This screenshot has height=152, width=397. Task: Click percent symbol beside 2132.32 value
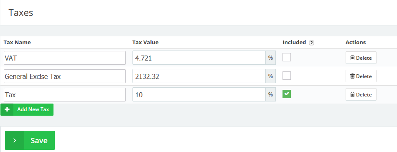[270, 76]
